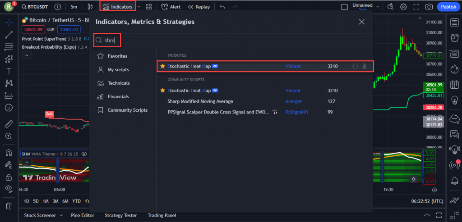The height and width of the screenshot is (222, 462).
Task: Remove drawings with the trash icon
Action: 9,206
